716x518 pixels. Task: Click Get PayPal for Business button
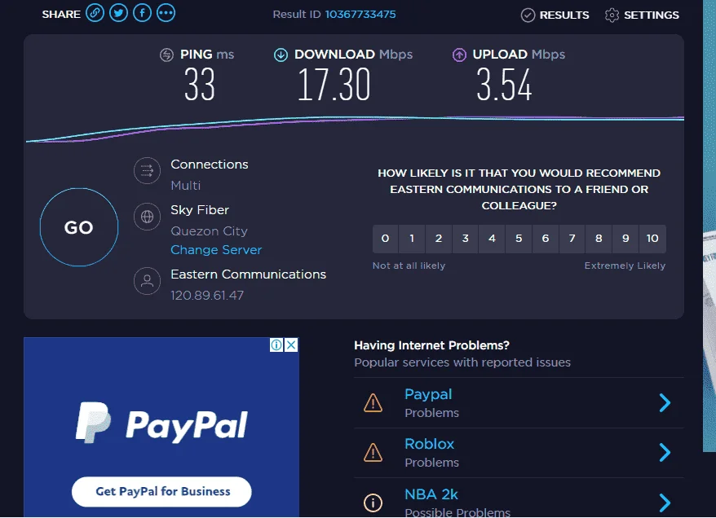coord(161,492)
